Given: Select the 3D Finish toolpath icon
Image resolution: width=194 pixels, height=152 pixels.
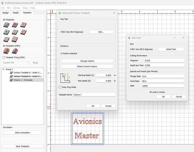Looking at the screenshot, I should (15, 51).
